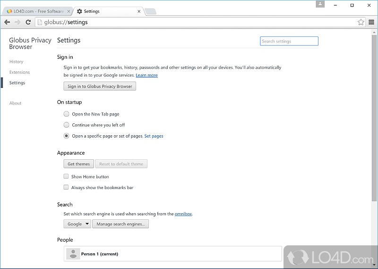378x269 pixels.
Task: Follow the Set pages link
Action: [x=154, y=136]
